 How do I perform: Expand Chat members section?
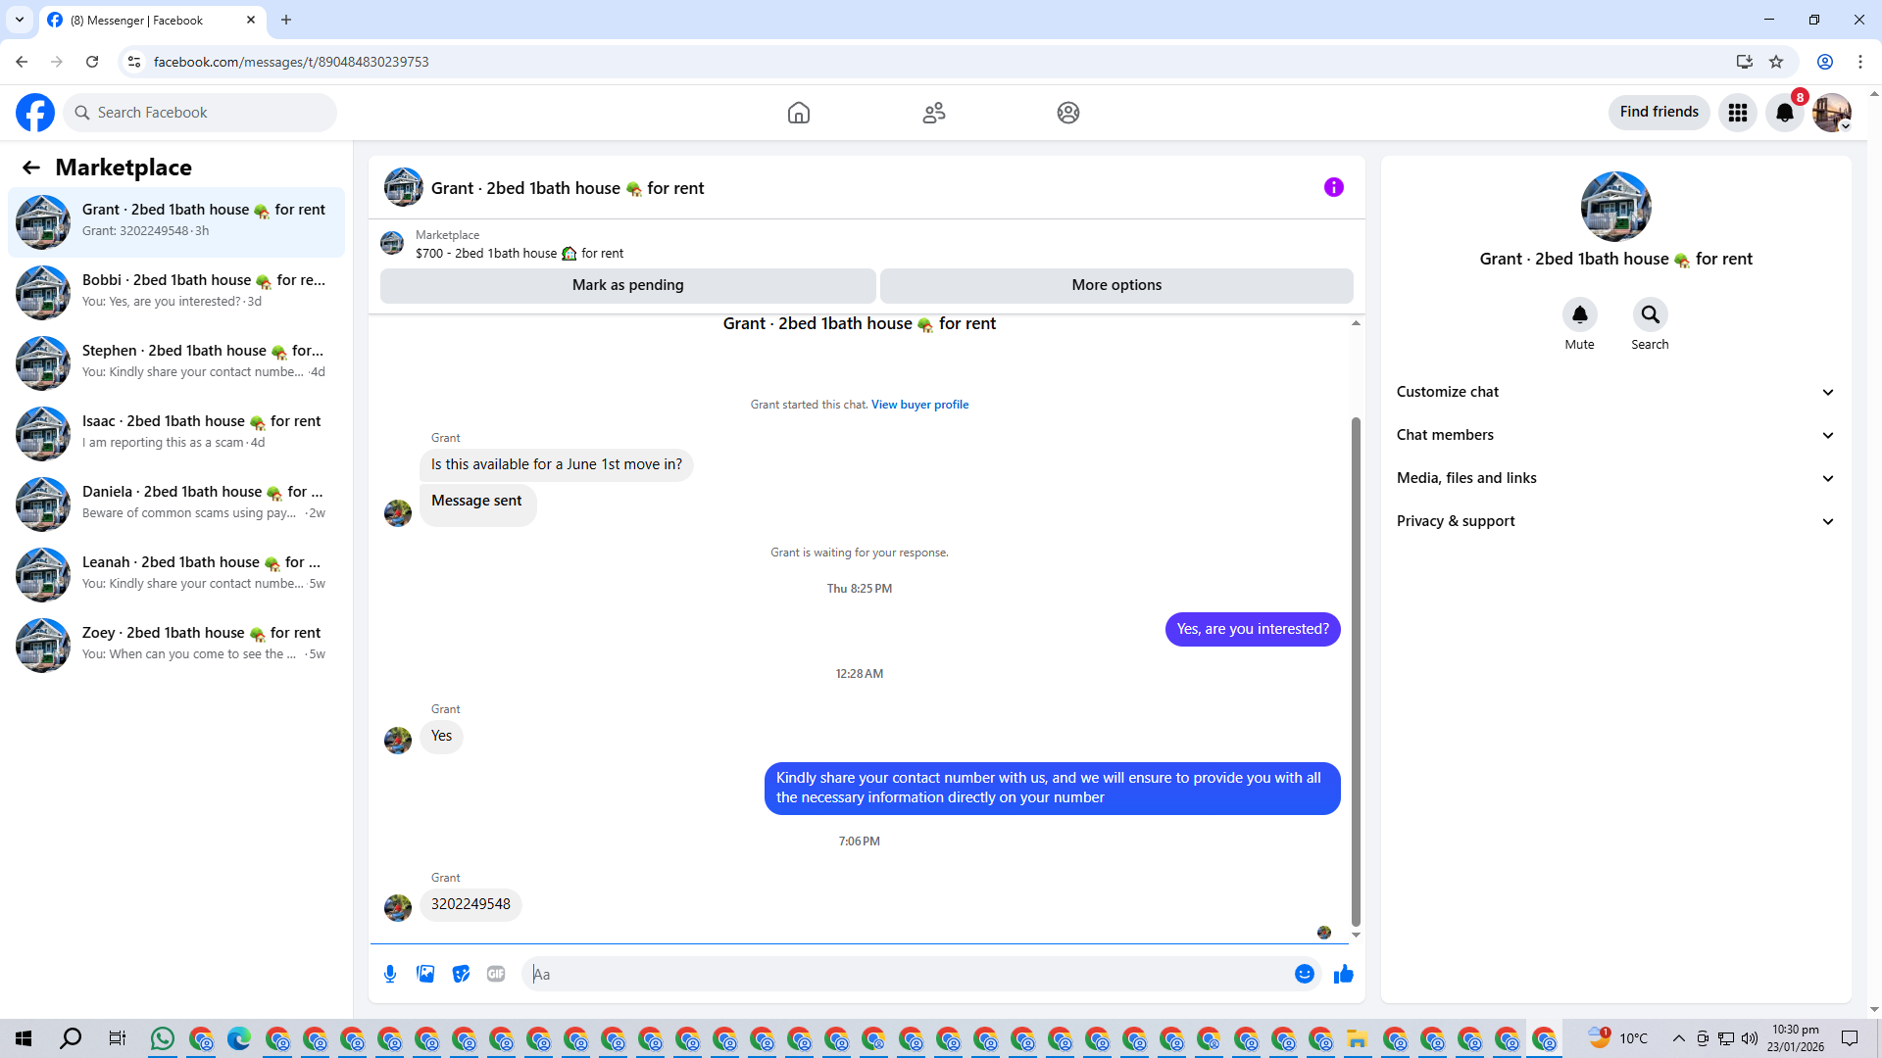click(1614, 435)
